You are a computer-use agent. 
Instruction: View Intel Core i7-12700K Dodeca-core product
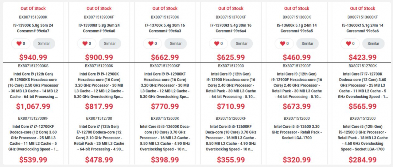pyautogui.click(x=363, y=85)
